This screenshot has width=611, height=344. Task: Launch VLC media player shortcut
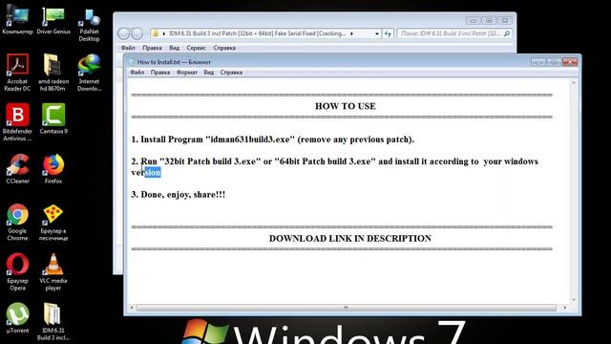53,271
